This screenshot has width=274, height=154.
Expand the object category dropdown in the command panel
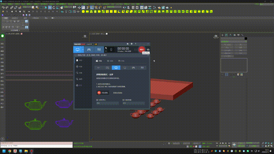[233, 42]
